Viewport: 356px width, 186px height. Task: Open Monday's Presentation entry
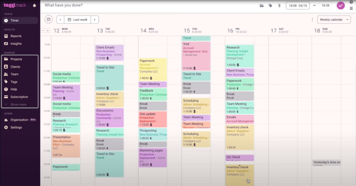pyautogui.click(x=66, y=146)
